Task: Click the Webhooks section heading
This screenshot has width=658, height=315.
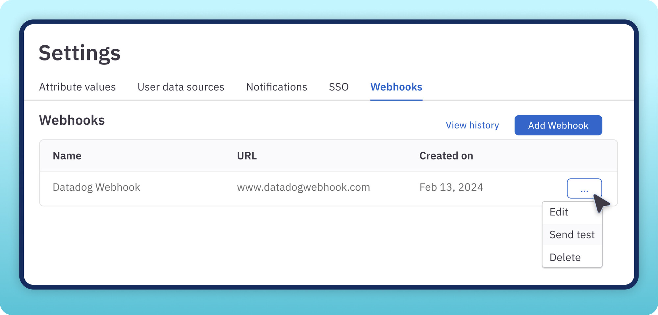Action: [x=72, y=120]
